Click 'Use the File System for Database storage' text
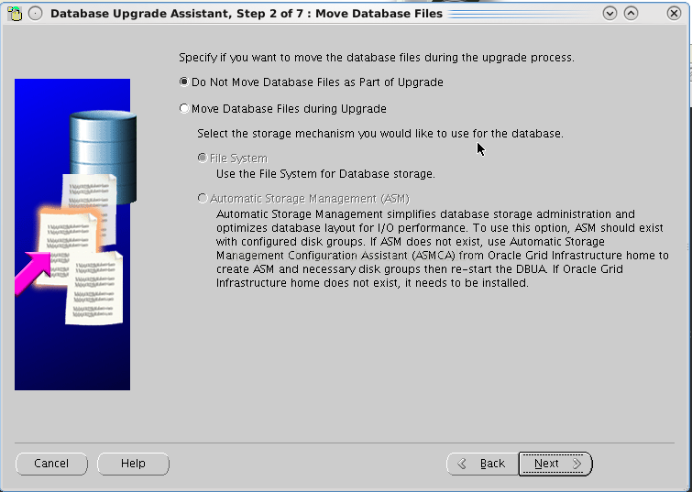Image resolution: width=692 pixels, height=492 pixels. tap(325, 174)
